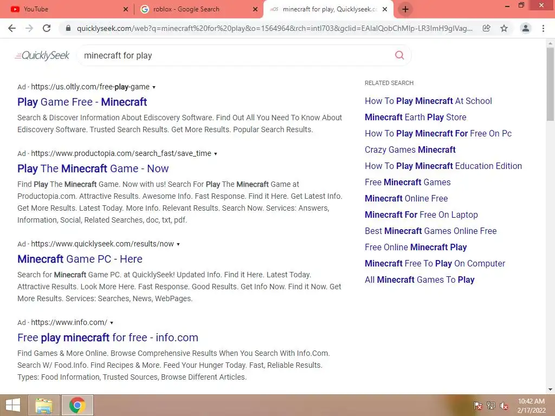Go to QuicklySeek home logo
Viewport: 555px width, 416px height.
(x=42, y=56)
